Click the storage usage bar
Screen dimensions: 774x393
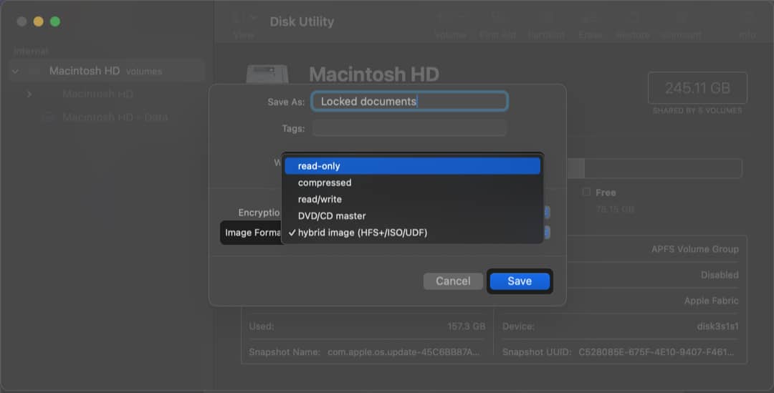(654, 168)
